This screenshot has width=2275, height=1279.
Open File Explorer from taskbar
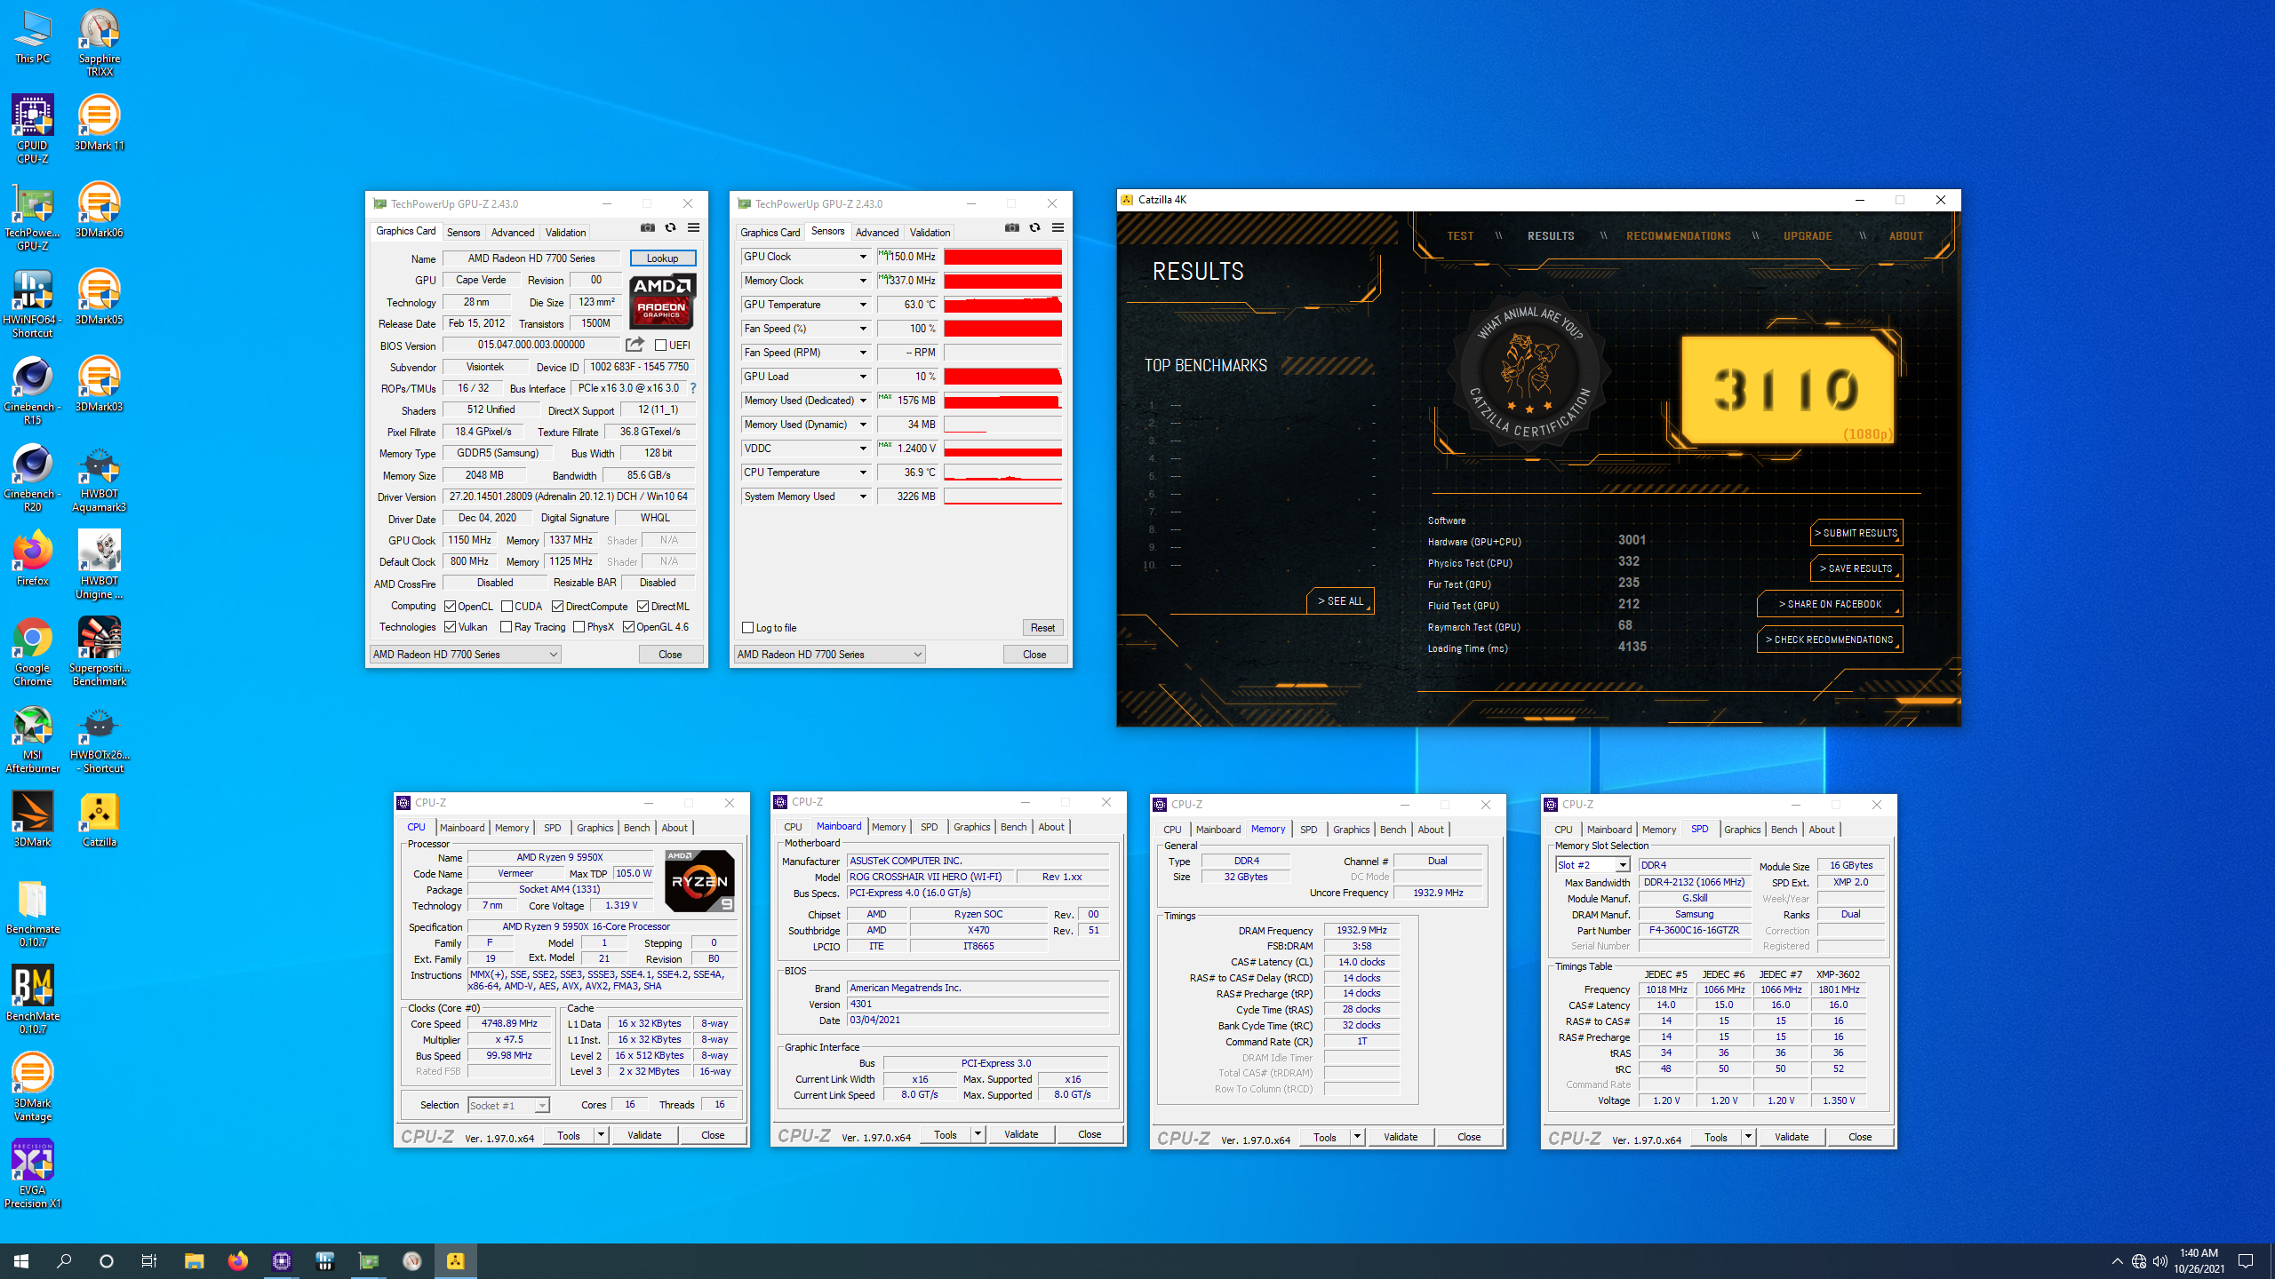[x=194, y=1260]
